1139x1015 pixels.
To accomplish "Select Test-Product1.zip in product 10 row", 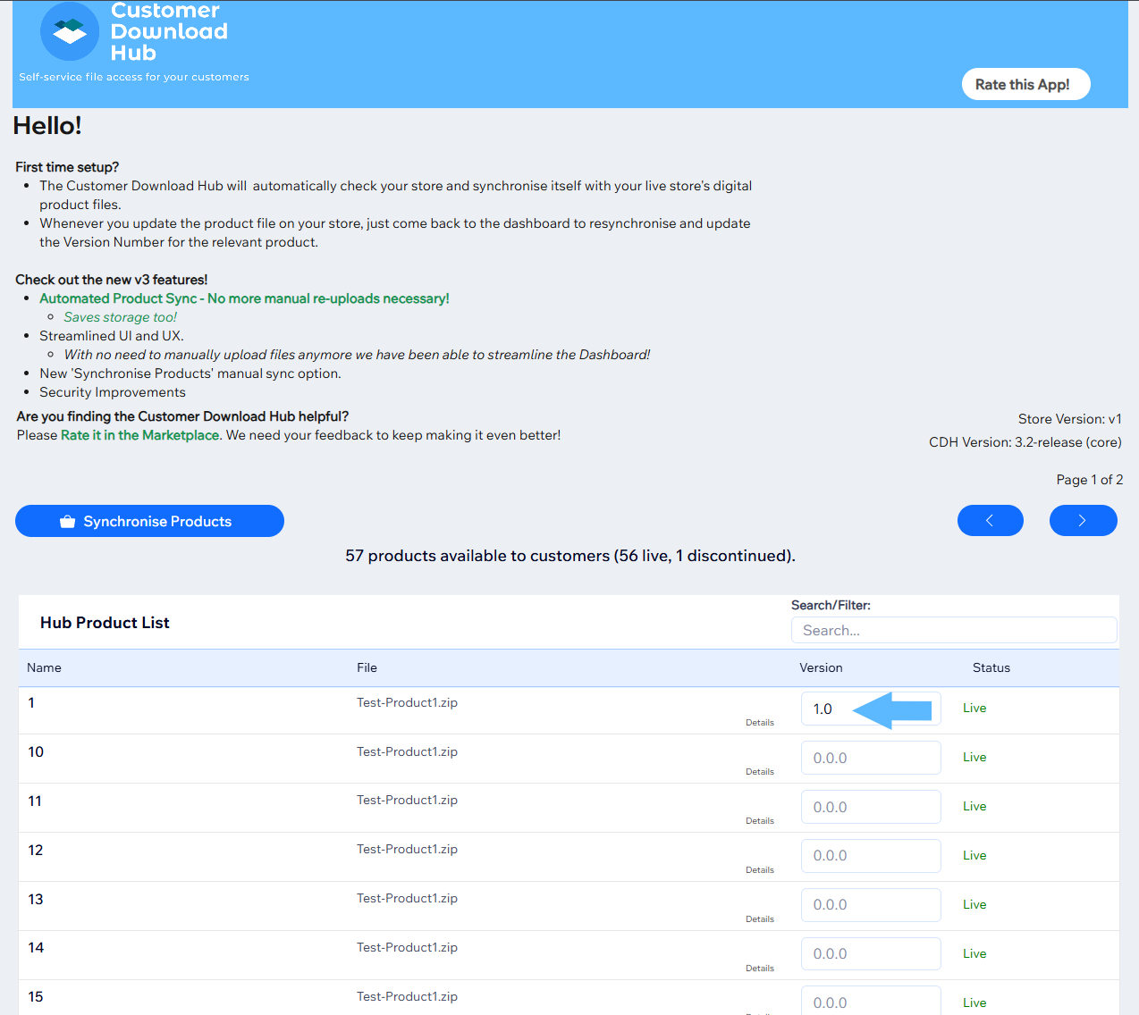I will pyautogui.click(x=407, y=751).
